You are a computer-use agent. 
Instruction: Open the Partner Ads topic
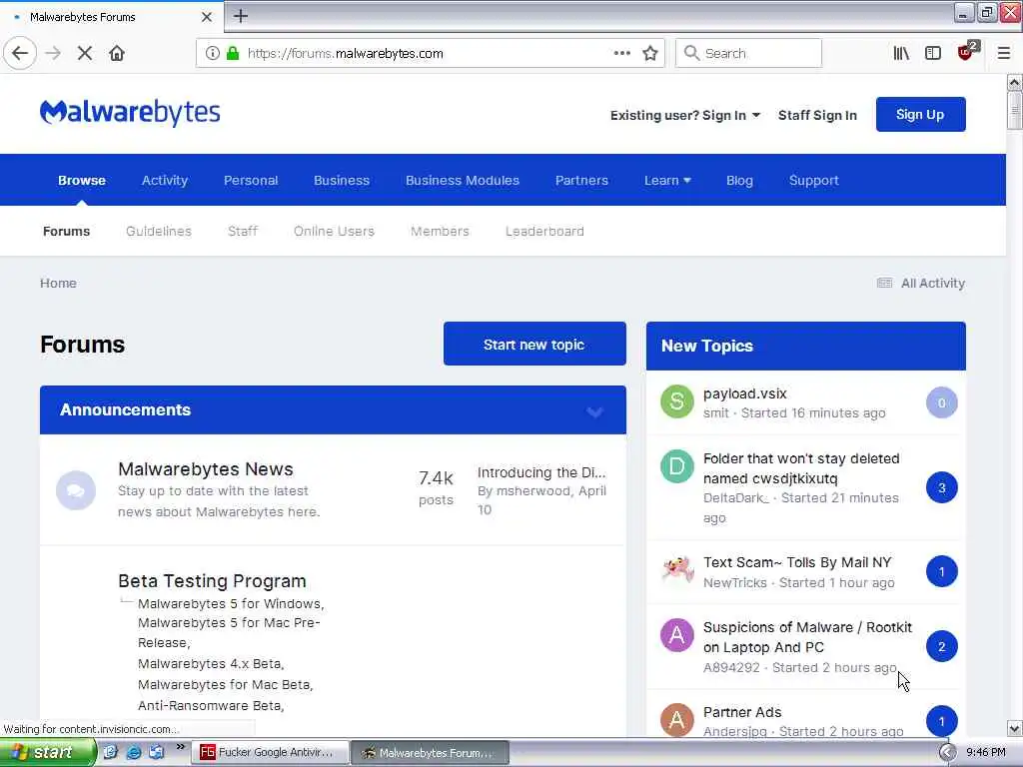click(x=742, y=712)
